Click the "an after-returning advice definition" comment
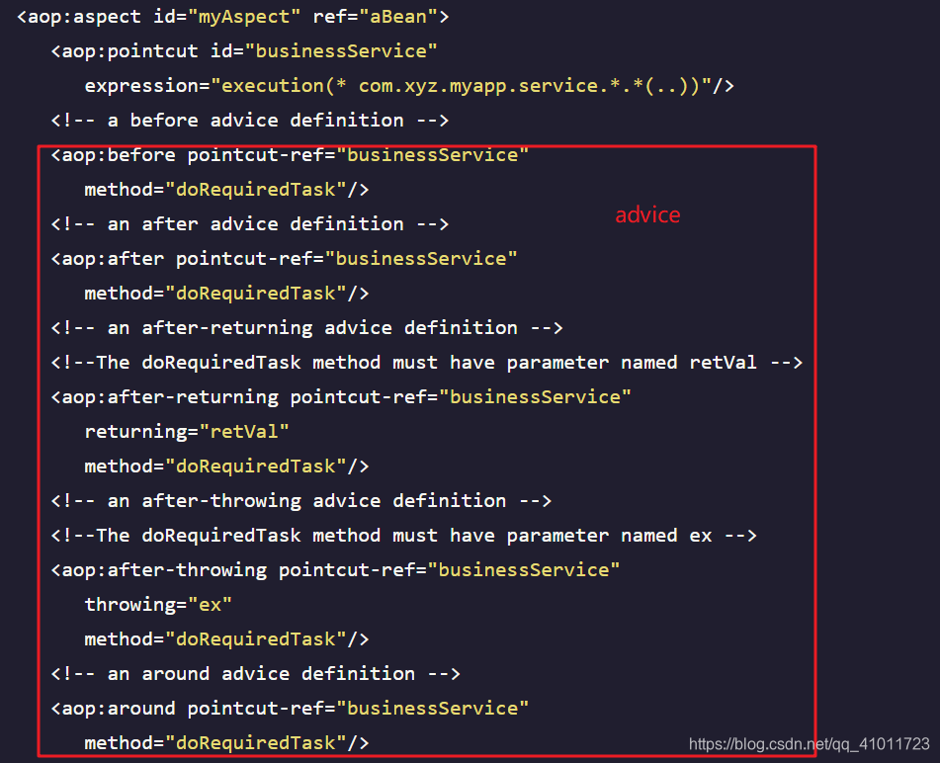The height and width of the screenshot is (763, 940). 307,328
